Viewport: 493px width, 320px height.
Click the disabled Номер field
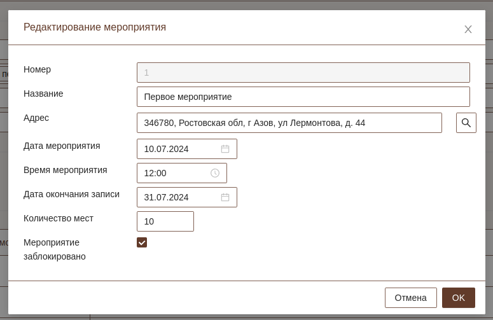click(303, 73)
